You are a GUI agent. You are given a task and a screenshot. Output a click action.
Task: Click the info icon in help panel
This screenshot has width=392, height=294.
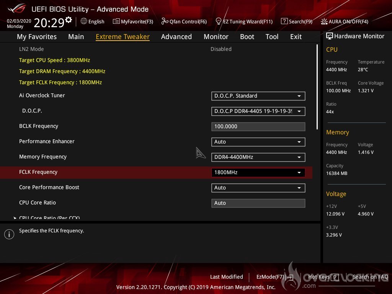(x=9, y=234)
